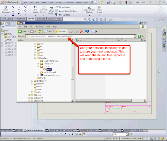Click the Quick Snaps tool
The image size is (167, 141).
(99, 9)
